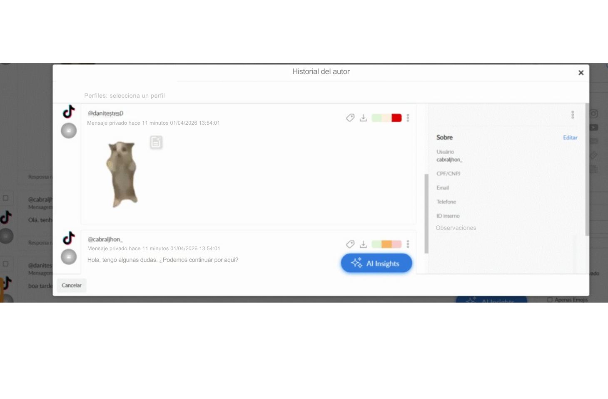The image size is (608, 399).
Task: Open the three-dot menu on @cabraljhon_ message
Action: [x=408, y=244]
